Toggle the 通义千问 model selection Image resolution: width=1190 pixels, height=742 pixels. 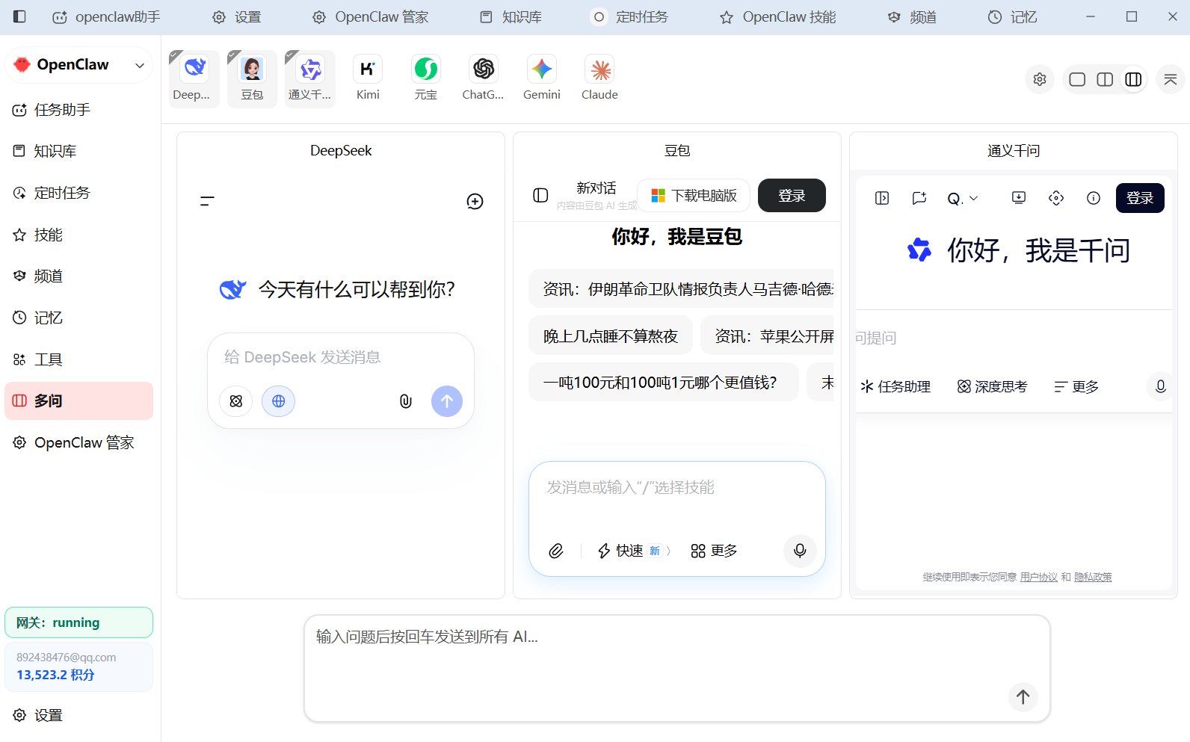pos(310,78)
